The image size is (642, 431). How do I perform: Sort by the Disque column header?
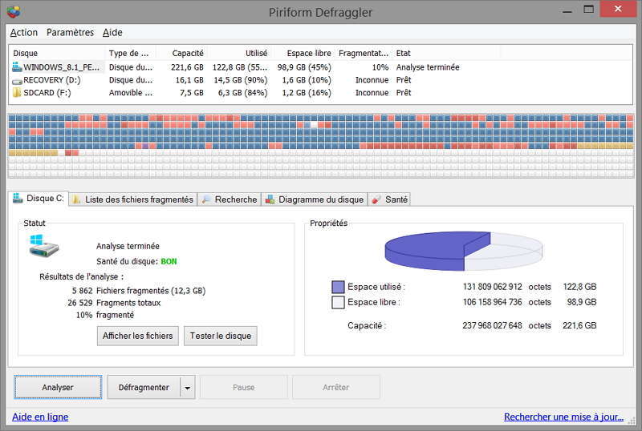[57, 53]
